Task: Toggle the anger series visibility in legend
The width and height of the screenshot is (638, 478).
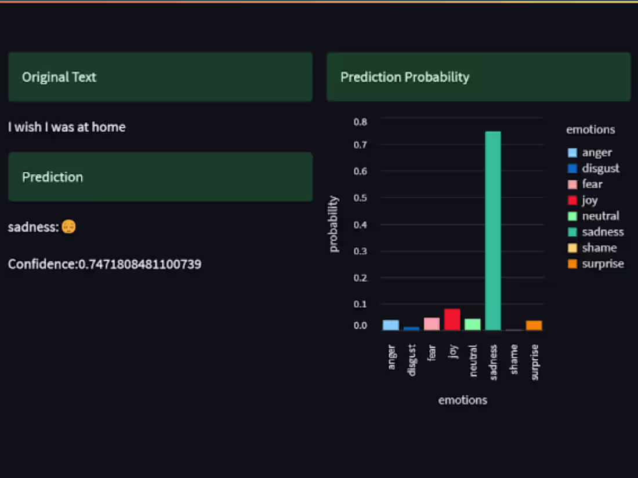Action: pos(596,152)
